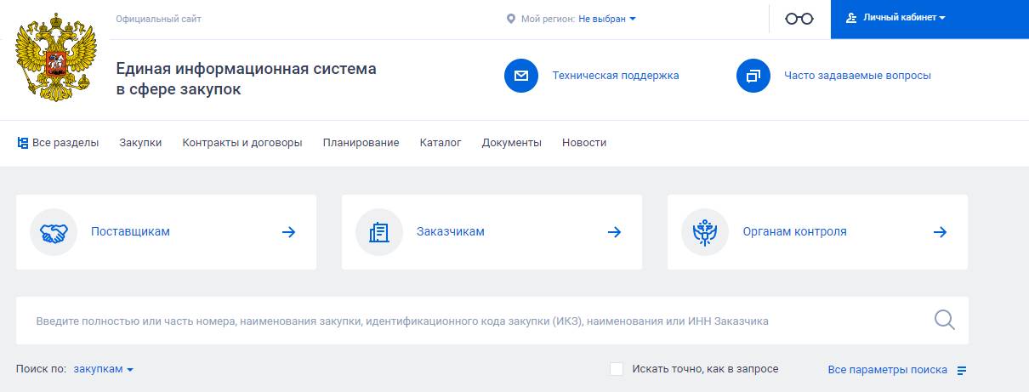Click the filter lines icon beside Все параметры поиска
Viewport: 1029px width, 392px height.
coord(962,370)
